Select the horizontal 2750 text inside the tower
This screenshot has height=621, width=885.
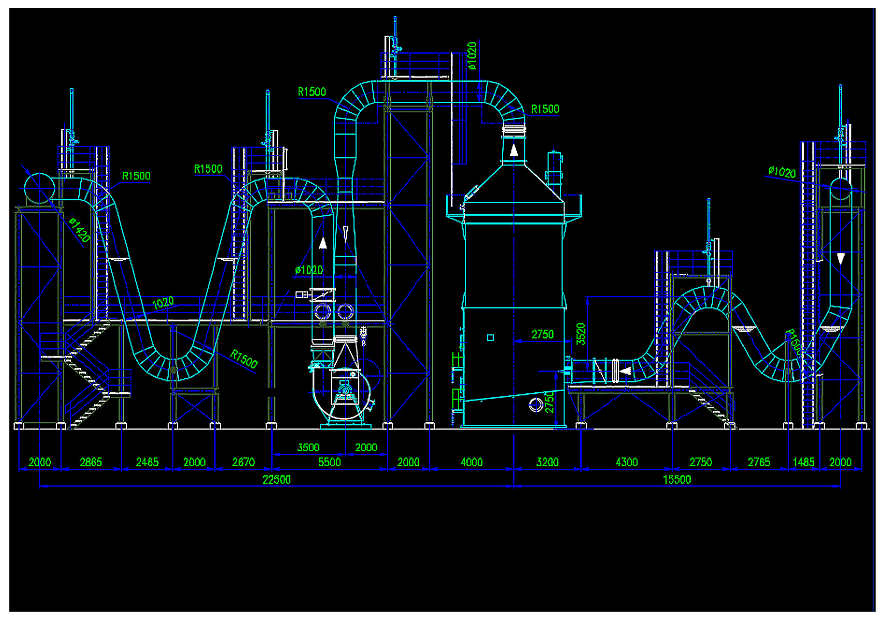click(x=542, y=334)
